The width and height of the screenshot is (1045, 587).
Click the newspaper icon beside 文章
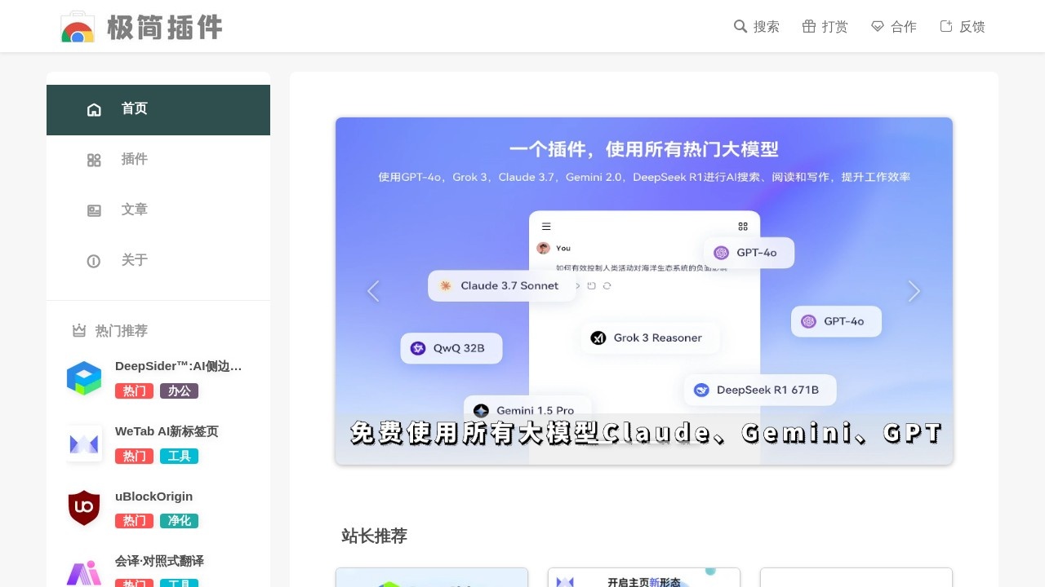[94, 210]
